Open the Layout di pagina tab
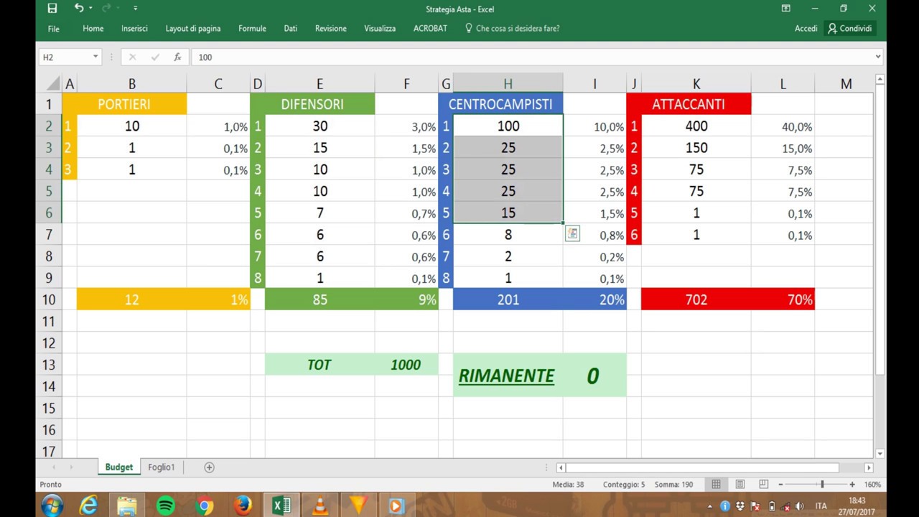Image resolution: width=919 pixels, height=517 pixels. (193, 29)
